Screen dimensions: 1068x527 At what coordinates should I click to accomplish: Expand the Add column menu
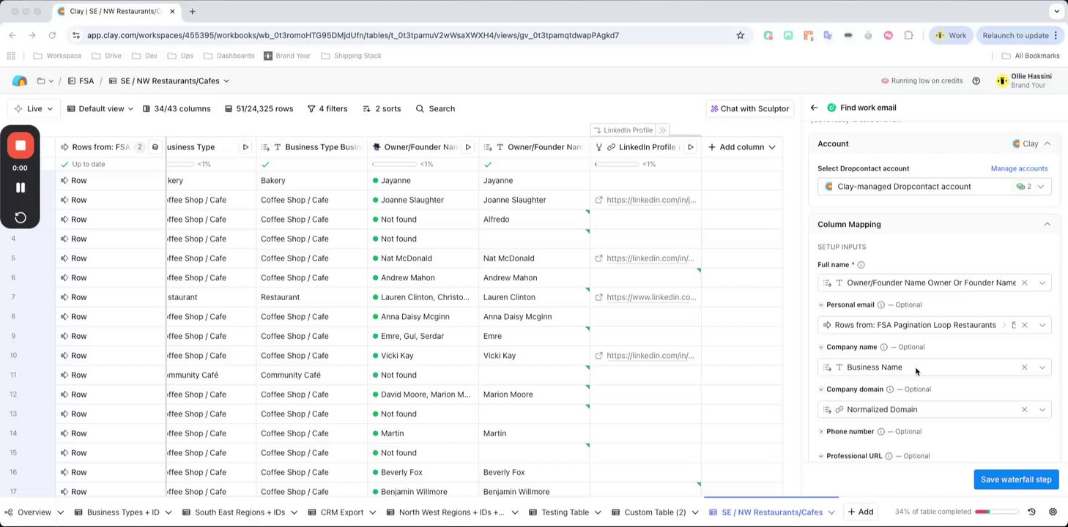tap(741, 147)
